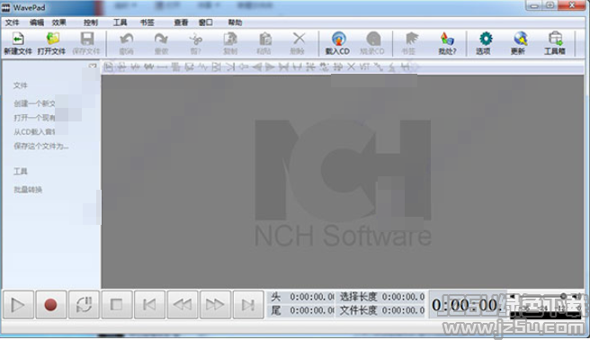Screen dimensions: 590x340
Task: Click the loop/re-record arrows transport button
Action: [84, 305]
